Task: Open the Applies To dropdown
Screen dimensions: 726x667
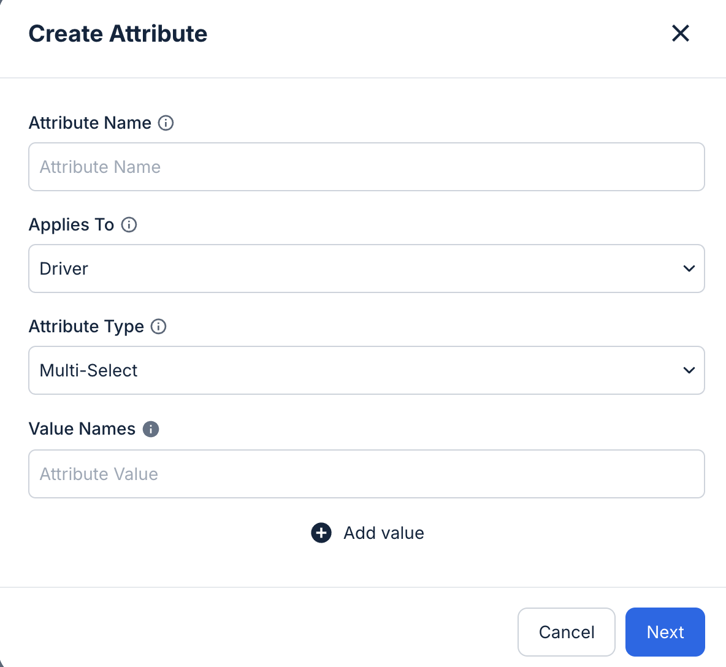Action: click(367, 269)
